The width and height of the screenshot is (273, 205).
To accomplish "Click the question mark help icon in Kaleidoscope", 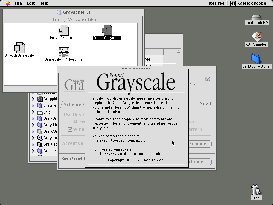I will coord(207,79).
